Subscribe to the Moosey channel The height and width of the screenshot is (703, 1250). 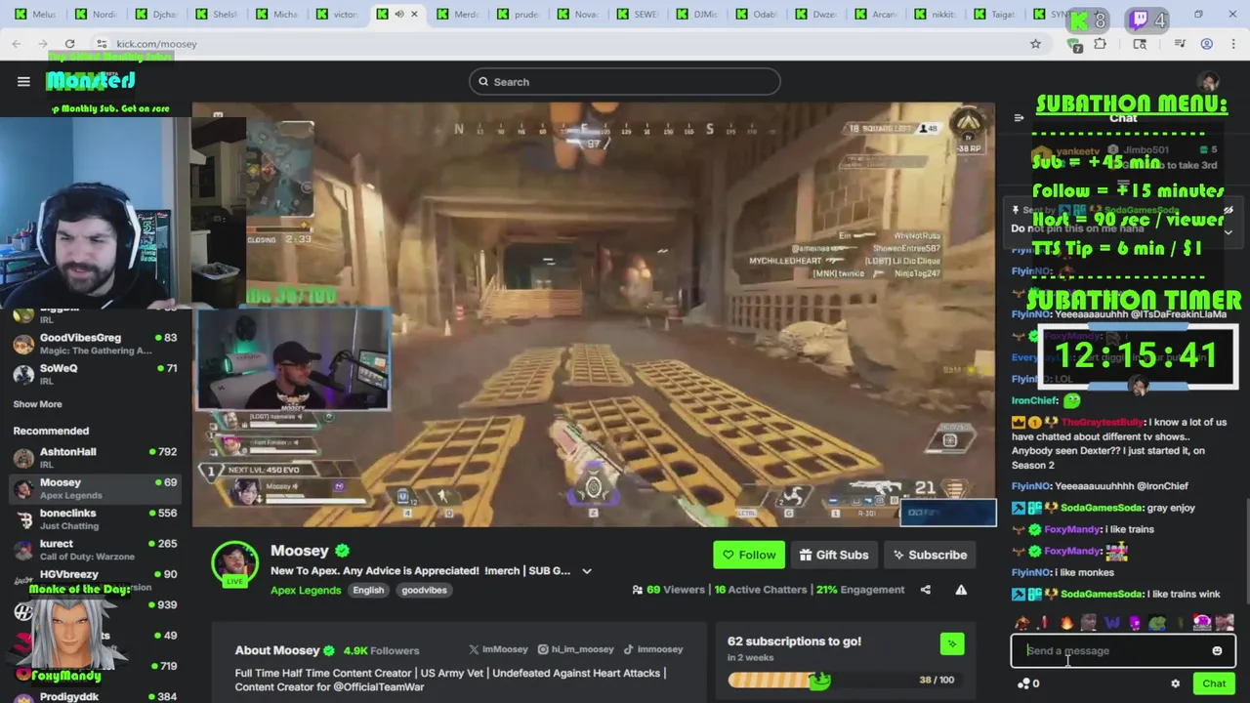(x=929, y=555)
